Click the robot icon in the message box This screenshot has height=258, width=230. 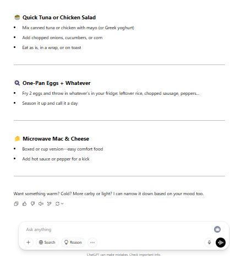tap(217, 229)
